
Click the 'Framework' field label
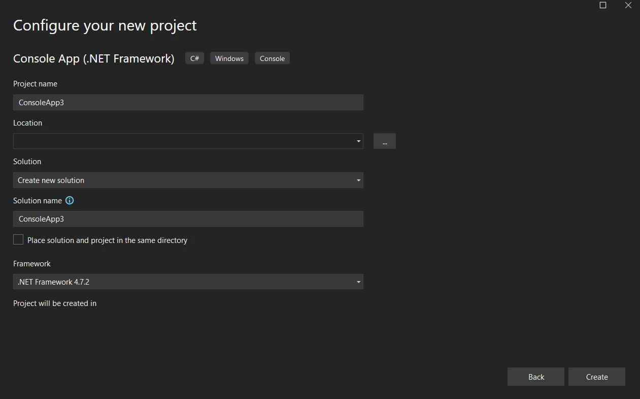pyautogui.click(x=32, y=264)
